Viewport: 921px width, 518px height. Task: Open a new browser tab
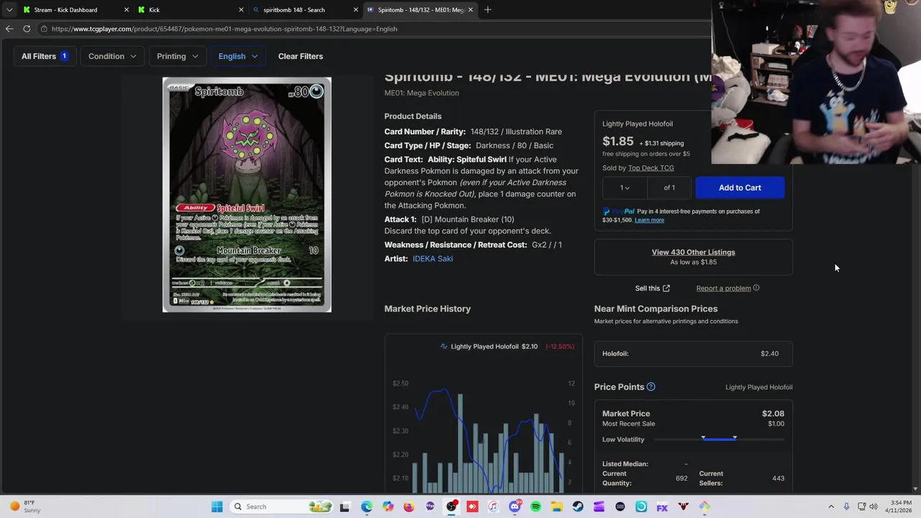point(488,10)
